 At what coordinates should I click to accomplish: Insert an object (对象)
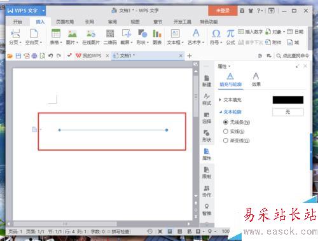275,32
